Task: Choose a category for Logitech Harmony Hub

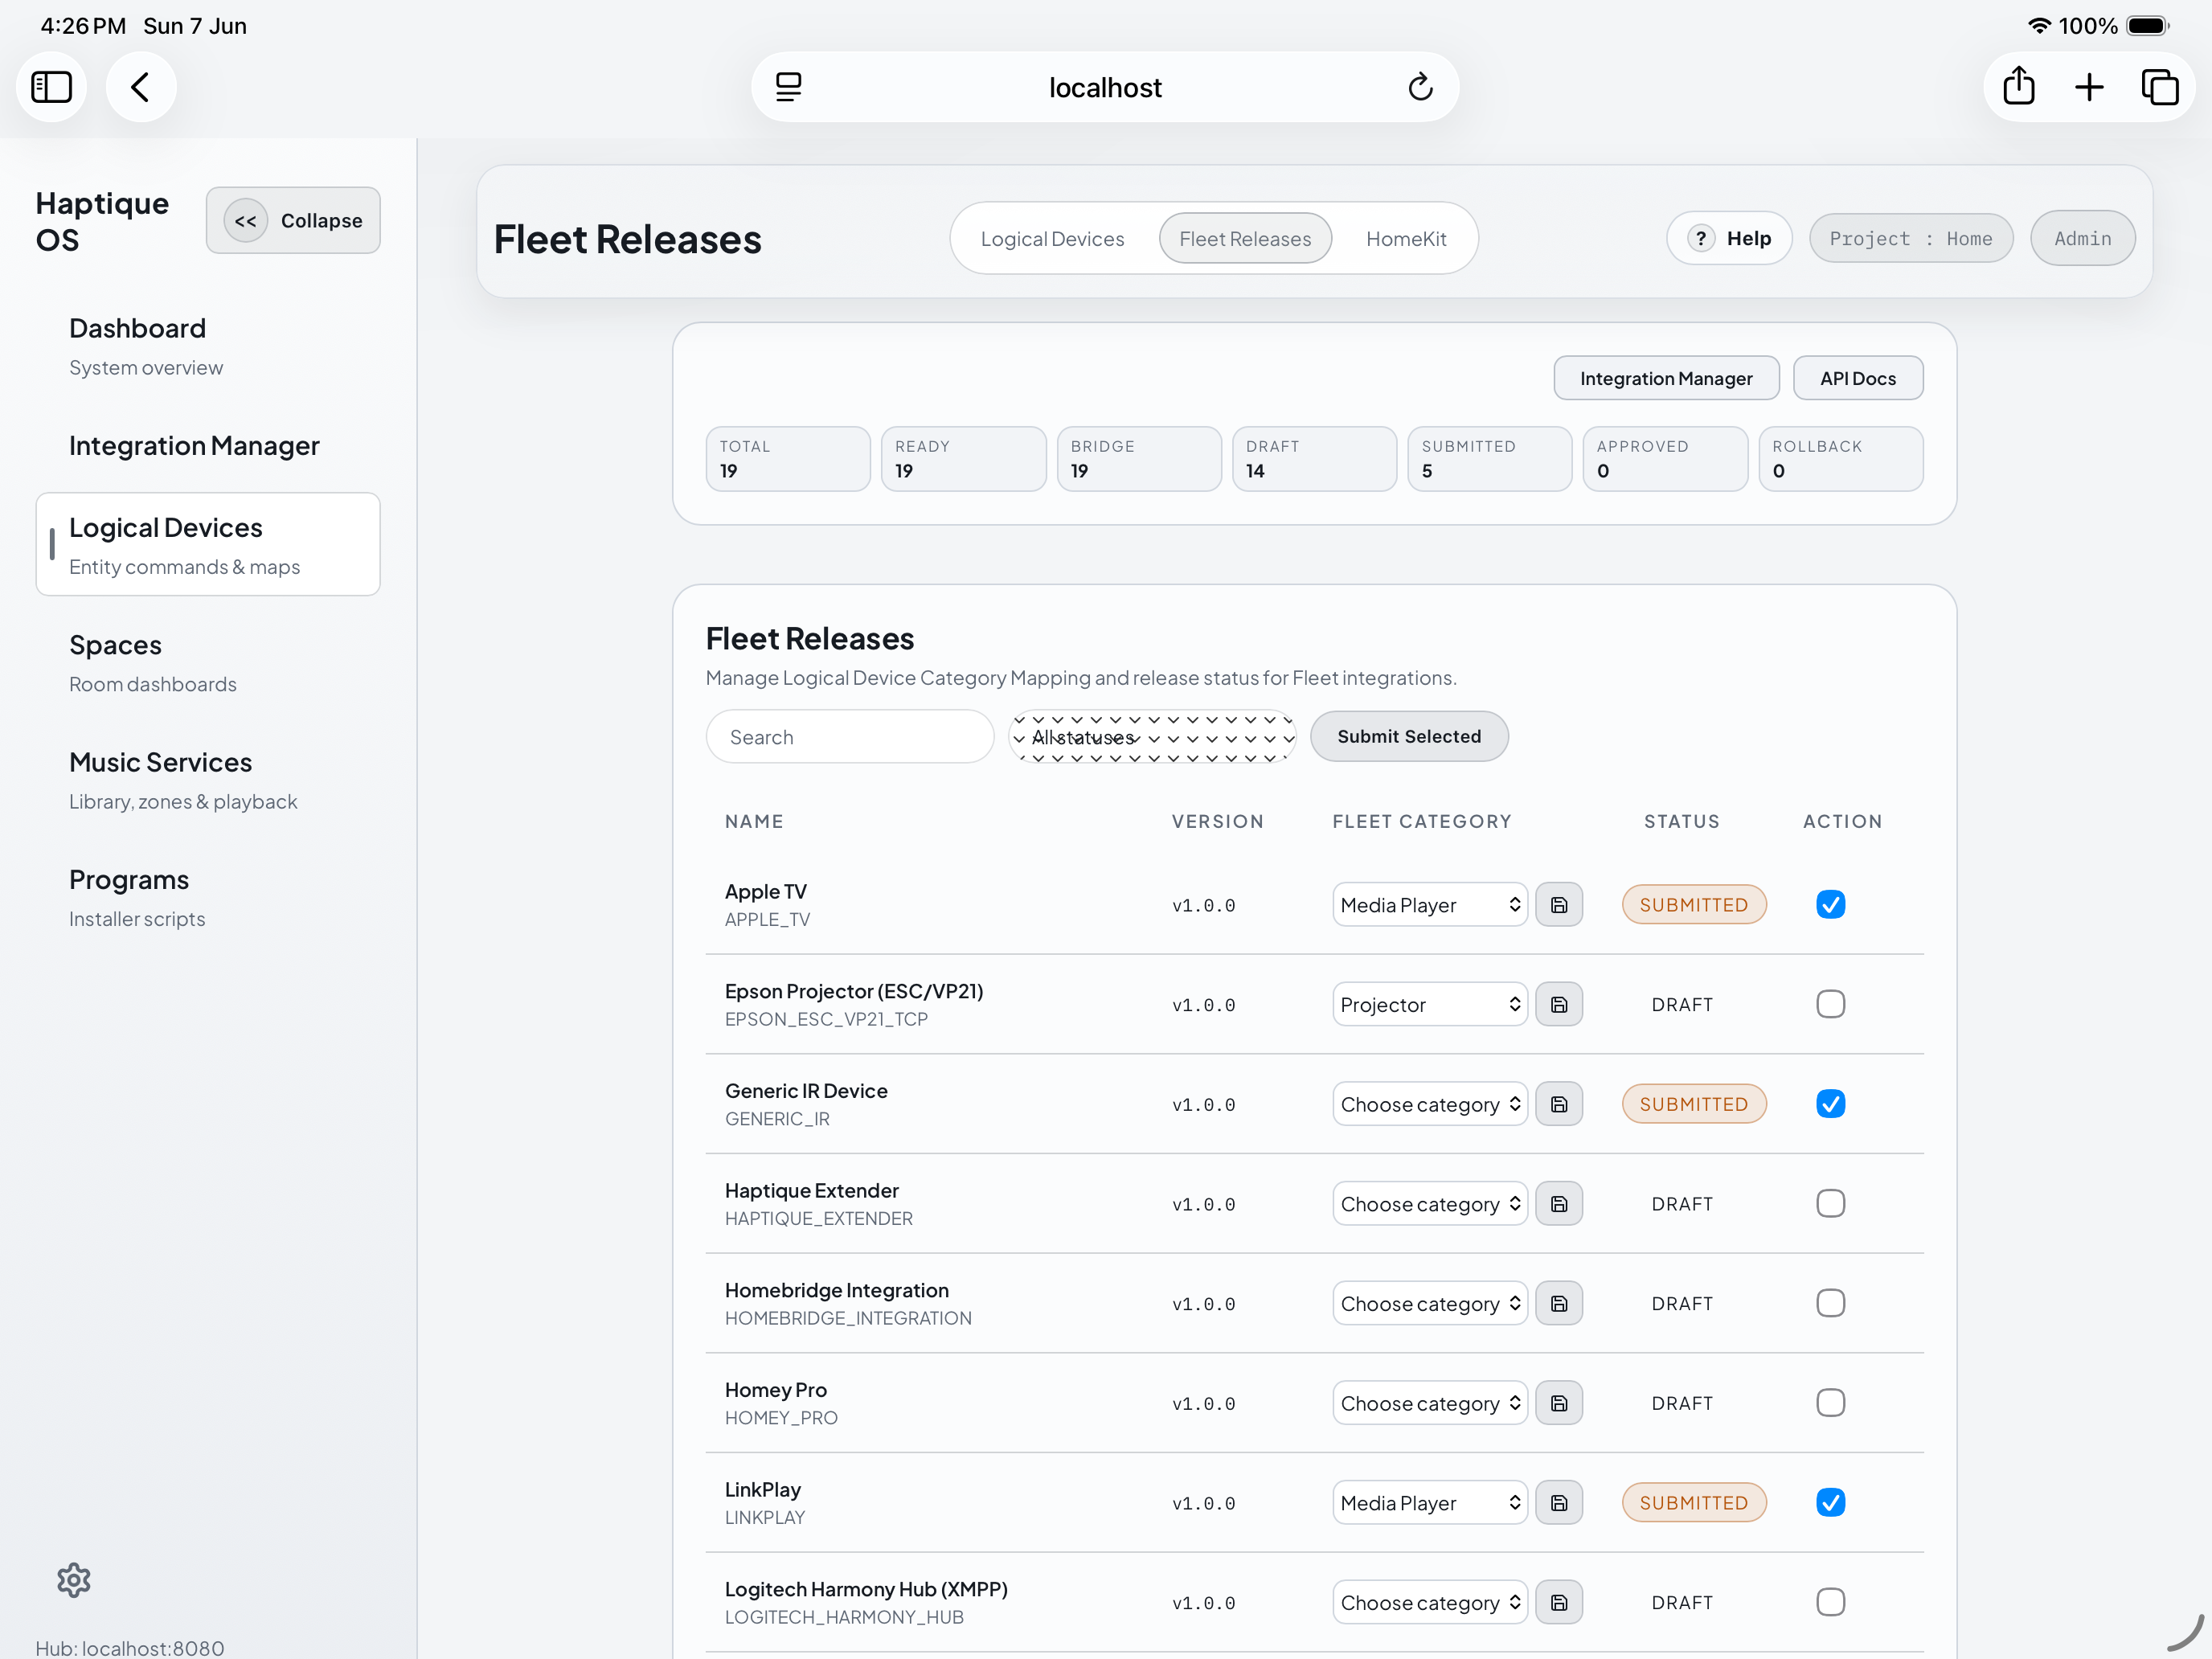Action: click(1430, 1602)
